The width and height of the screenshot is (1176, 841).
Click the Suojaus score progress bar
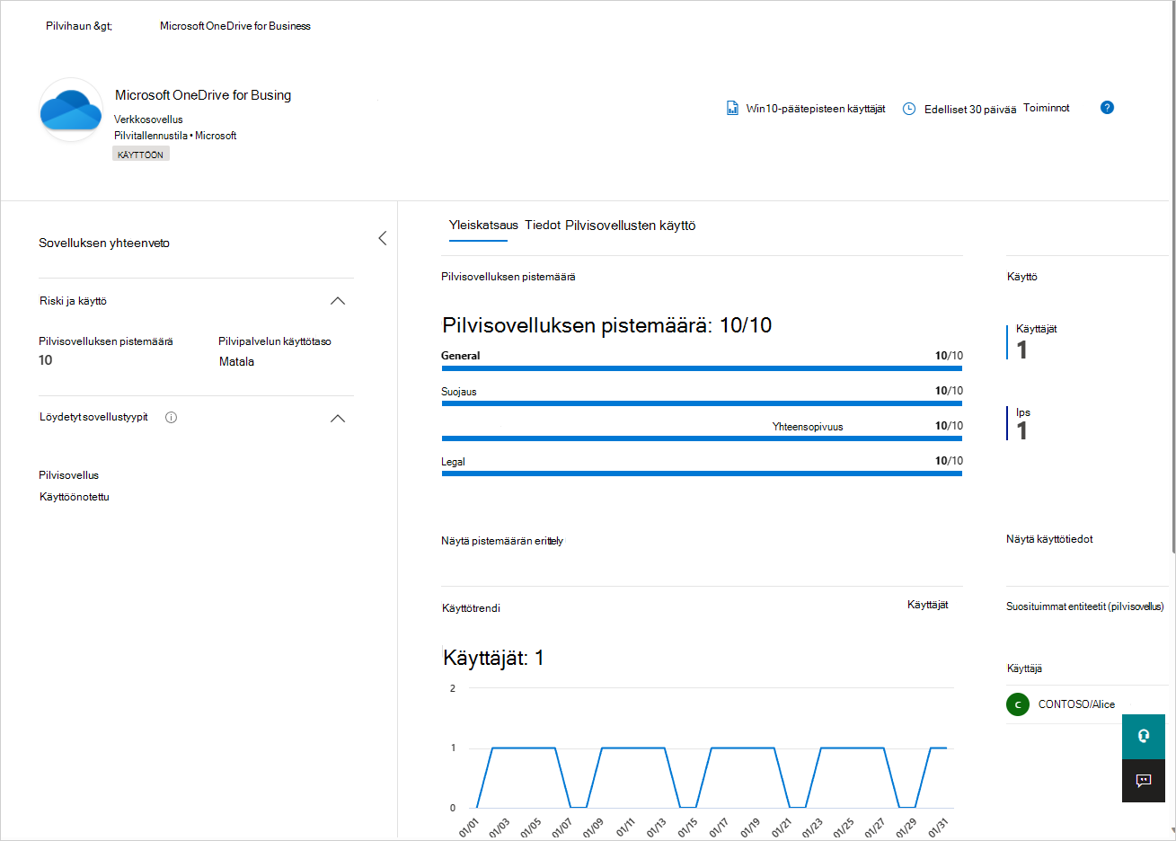702,403
